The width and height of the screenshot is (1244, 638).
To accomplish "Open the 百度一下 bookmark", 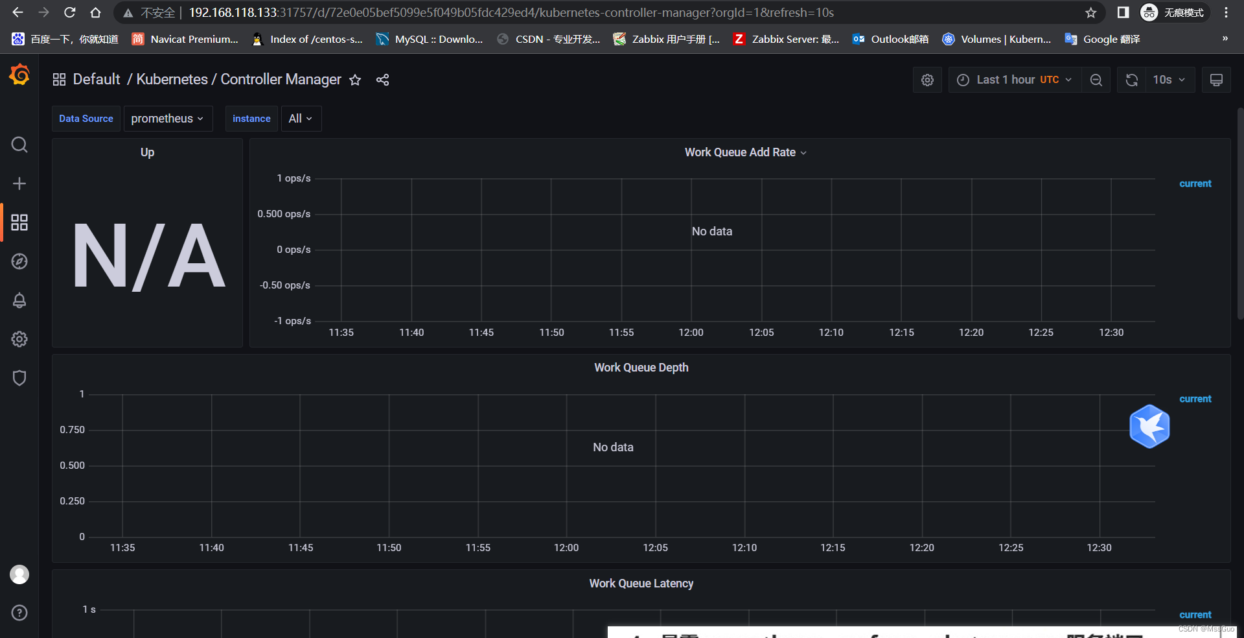I will coord(65,39).
